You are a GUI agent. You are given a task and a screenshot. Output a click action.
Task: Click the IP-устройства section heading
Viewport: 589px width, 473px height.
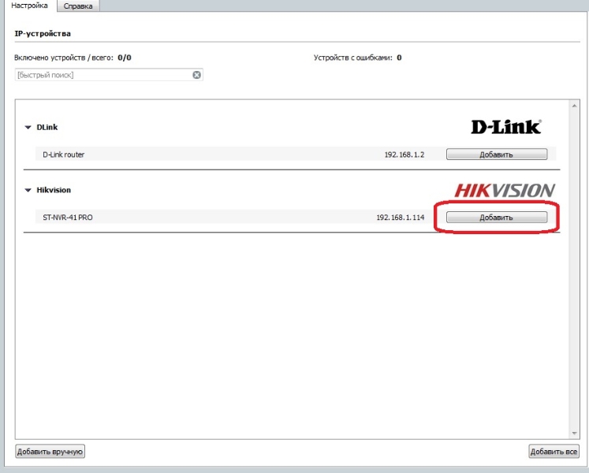point(43,33)
